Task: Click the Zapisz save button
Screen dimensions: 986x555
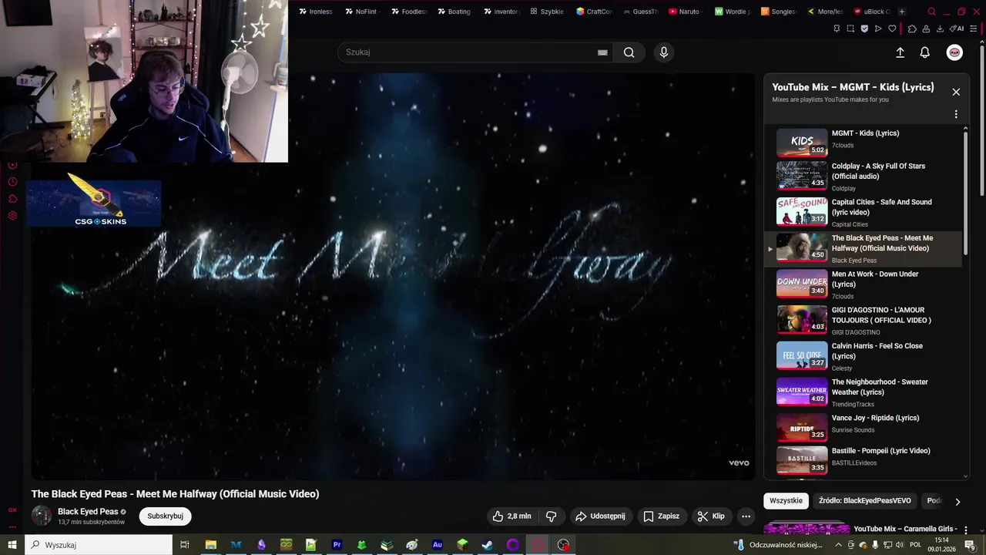Action: pyautogui.click(x=661, y=516)
